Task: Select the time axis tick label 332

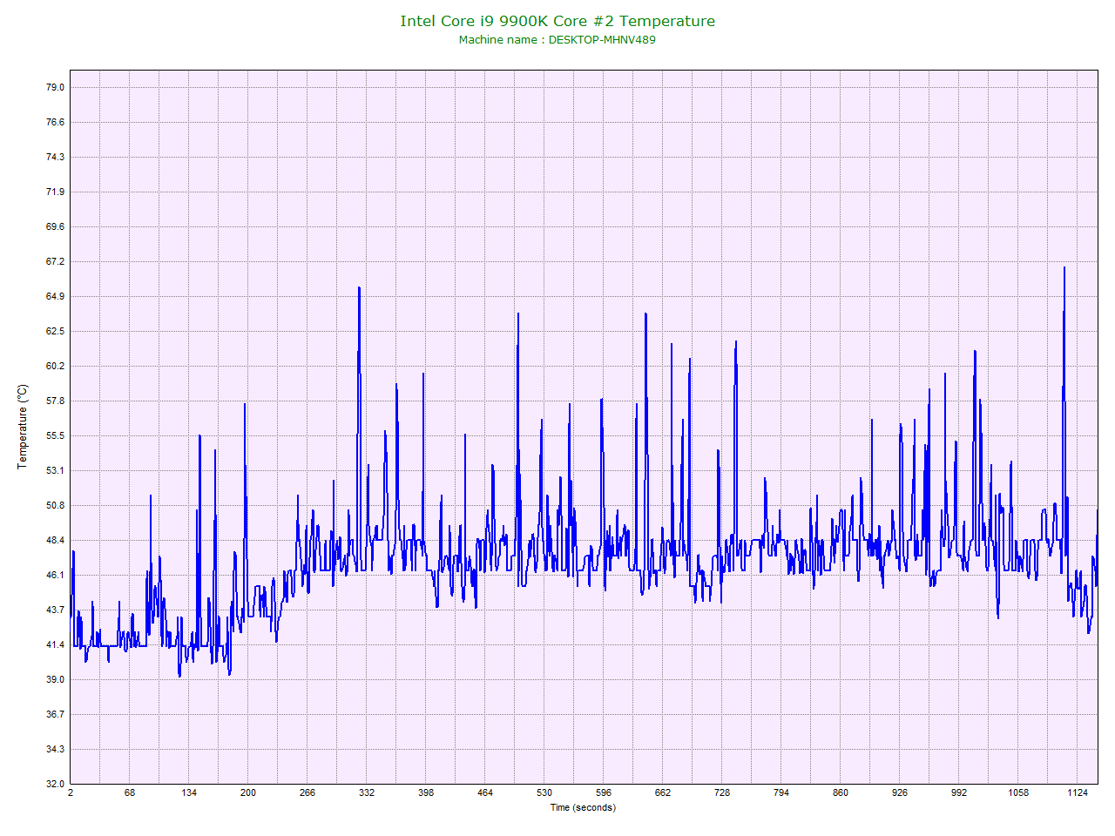Action: click(x=367, y=792)
